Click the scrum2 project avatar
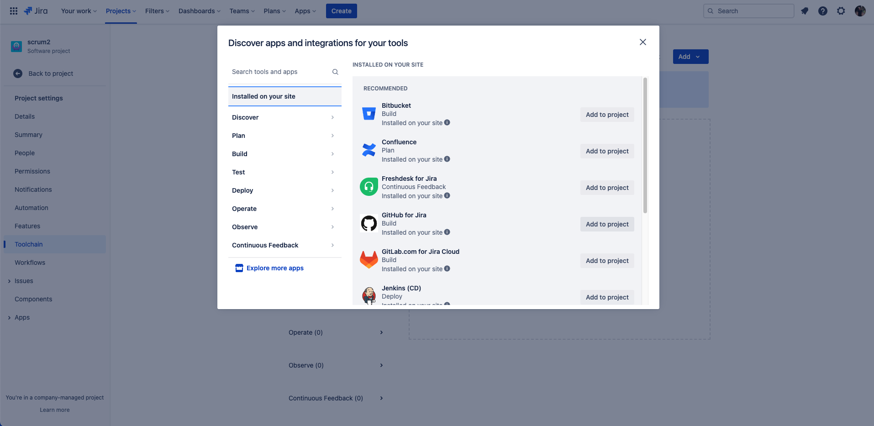Screen dimensions: 874x426 16,46
